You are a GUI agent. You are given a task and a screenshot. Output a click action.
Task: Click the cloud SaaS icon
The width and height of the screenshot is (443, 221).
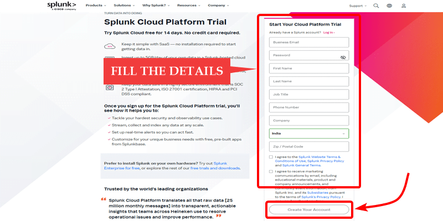[x=110, y=46]
